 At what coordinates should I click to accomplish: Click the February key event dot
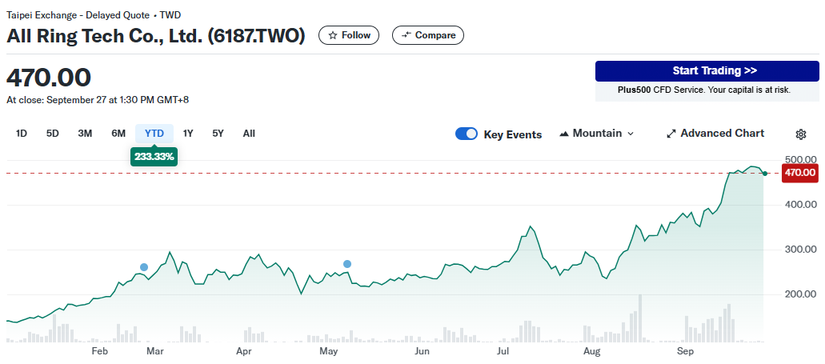click(x=144, y=267)
